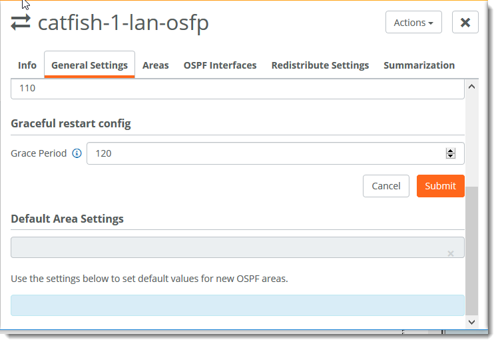Increase Grace Period with the up spinner
This screenshot has height=344, width=498.
tap(451, 150)
